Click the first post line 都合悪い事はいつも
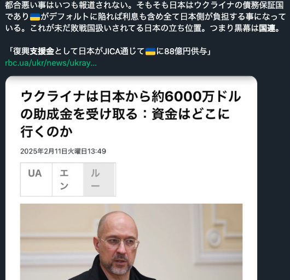Screen dimensions: 290x280 (144, 5)
